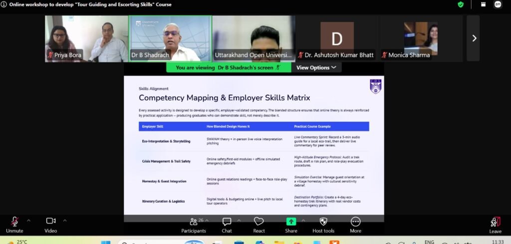Open the React heart icon
511x244 pixels.
click(x=259, y=225)
